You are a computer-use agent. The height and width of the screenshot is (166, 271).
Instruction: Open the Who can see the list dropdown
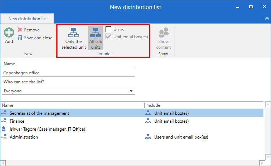pos(132,91)
